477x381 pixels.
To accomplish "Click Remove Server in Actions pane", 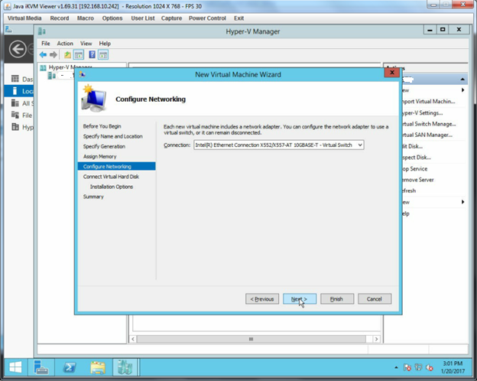I will pyautogui.click(x=418, y=180).
